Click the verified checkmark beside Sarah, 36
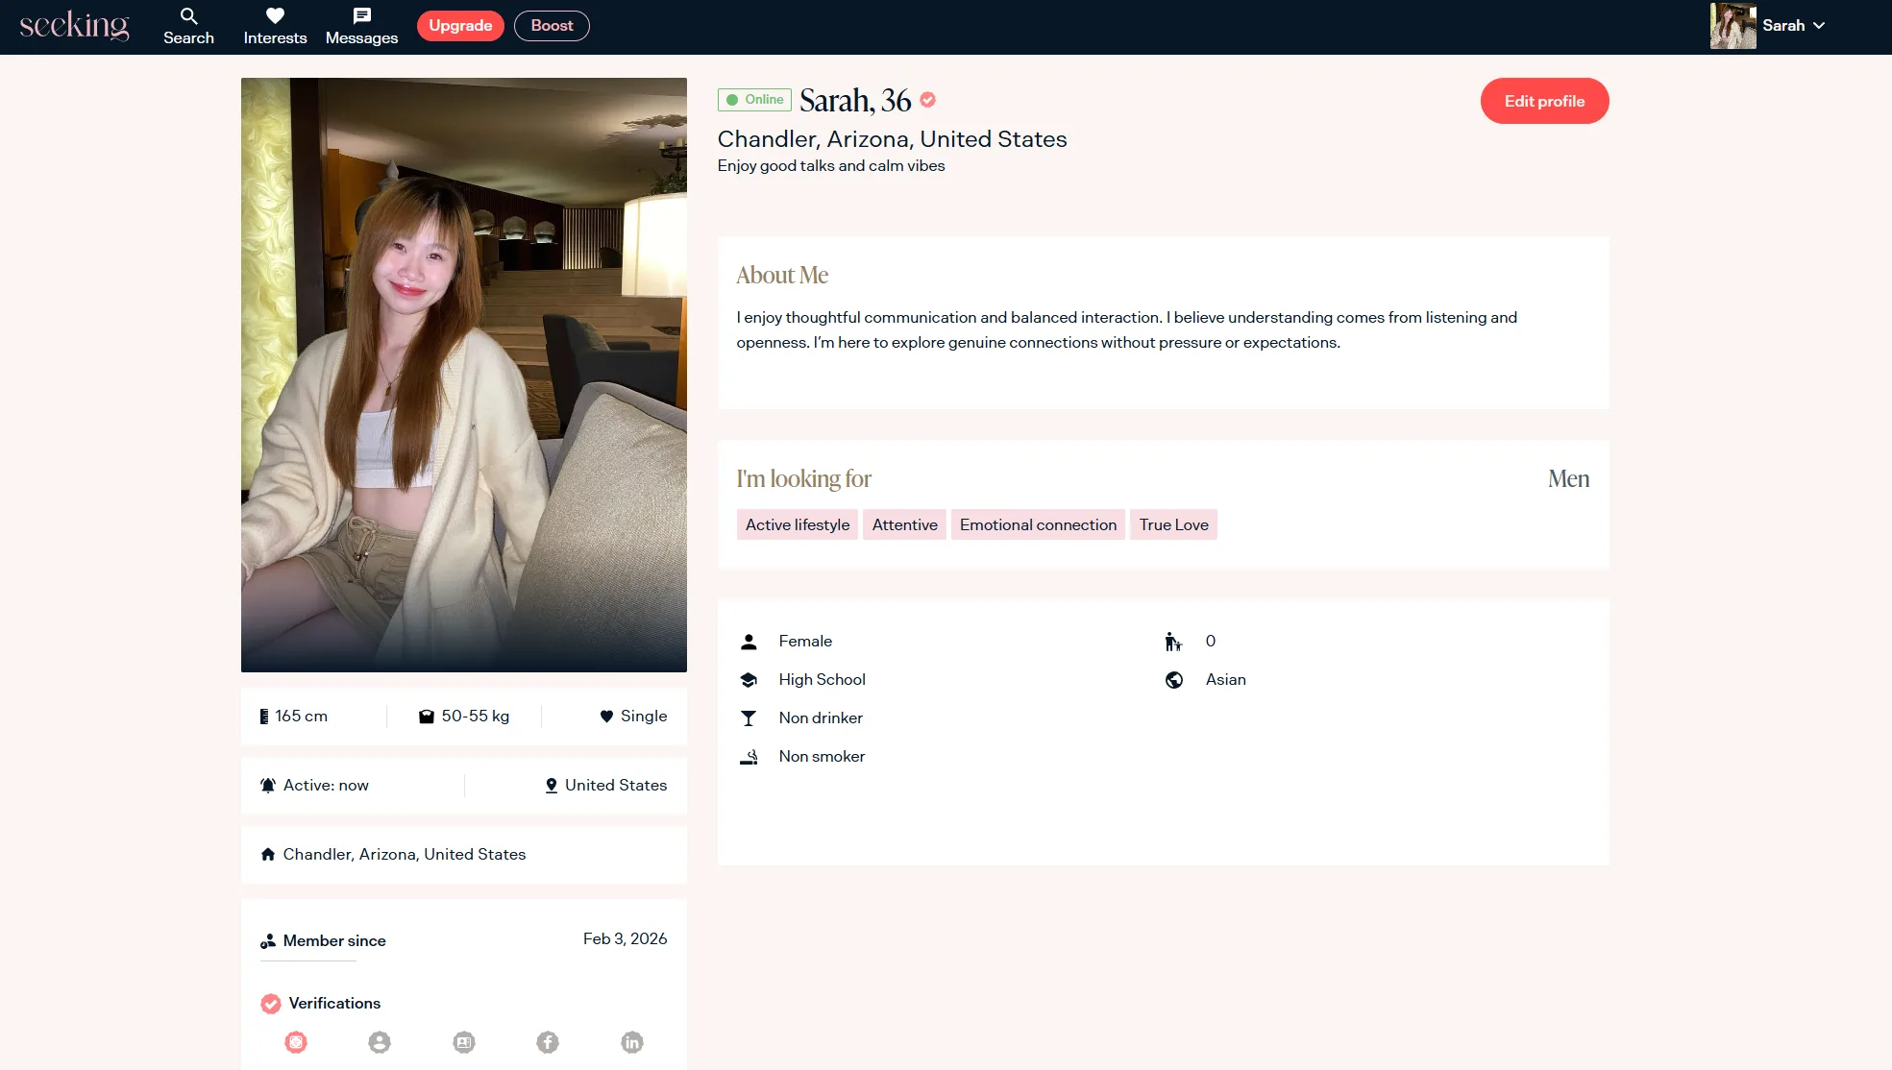 [x=928, y=100]
